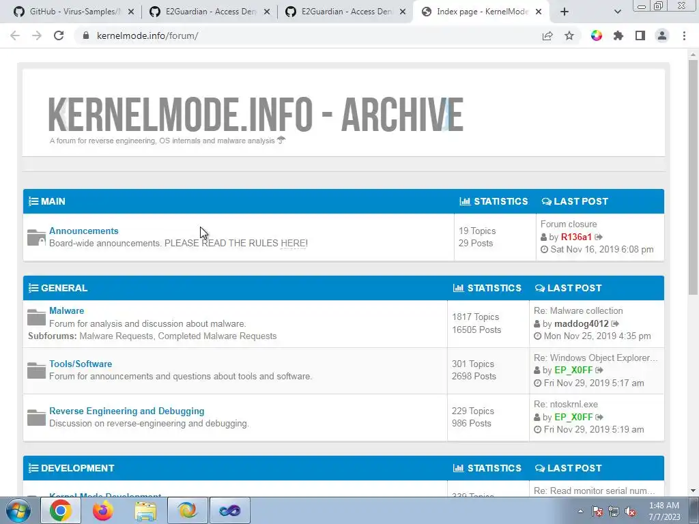
Task: Reload the kernelmode.info page
Action: [59, 35]
